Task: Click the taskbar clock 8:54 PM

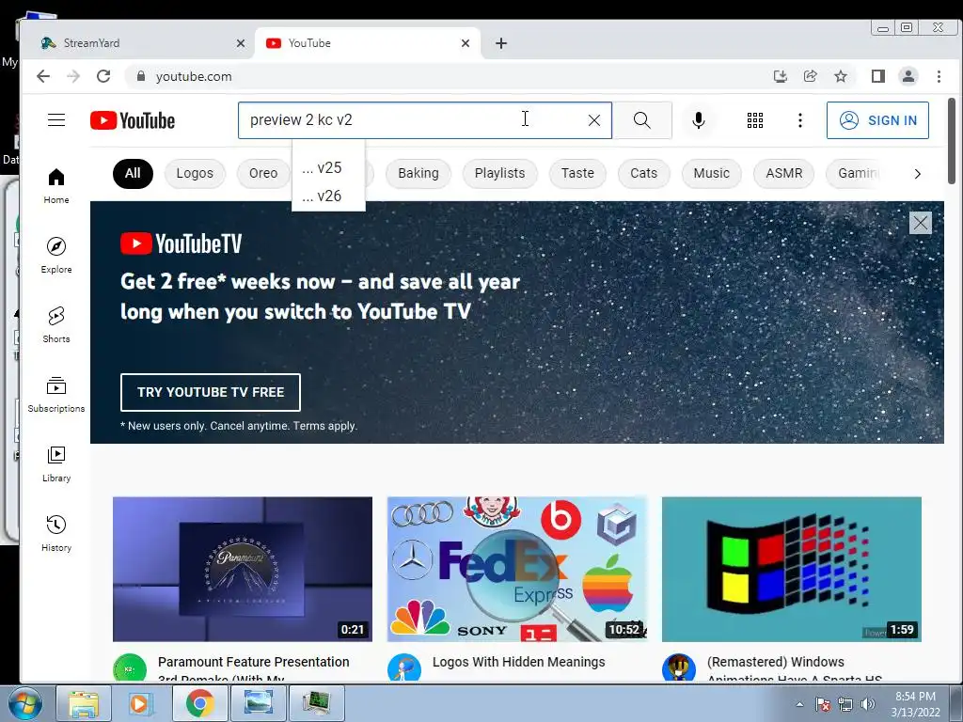Action: point(916,704)
